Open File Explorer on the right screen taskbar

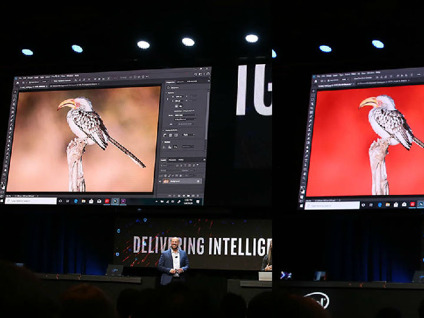point(387,205)
